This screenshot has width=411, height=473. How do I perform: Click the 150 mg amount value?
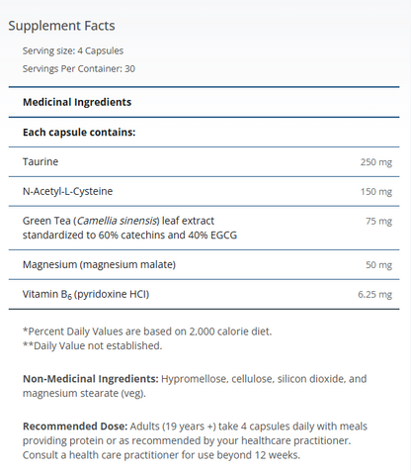[376, 192]
